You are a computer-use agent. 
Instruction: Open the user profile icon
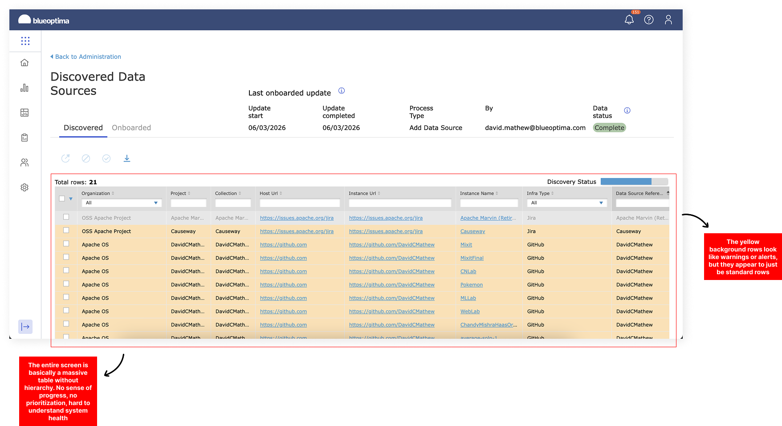[x=668, y=20]
